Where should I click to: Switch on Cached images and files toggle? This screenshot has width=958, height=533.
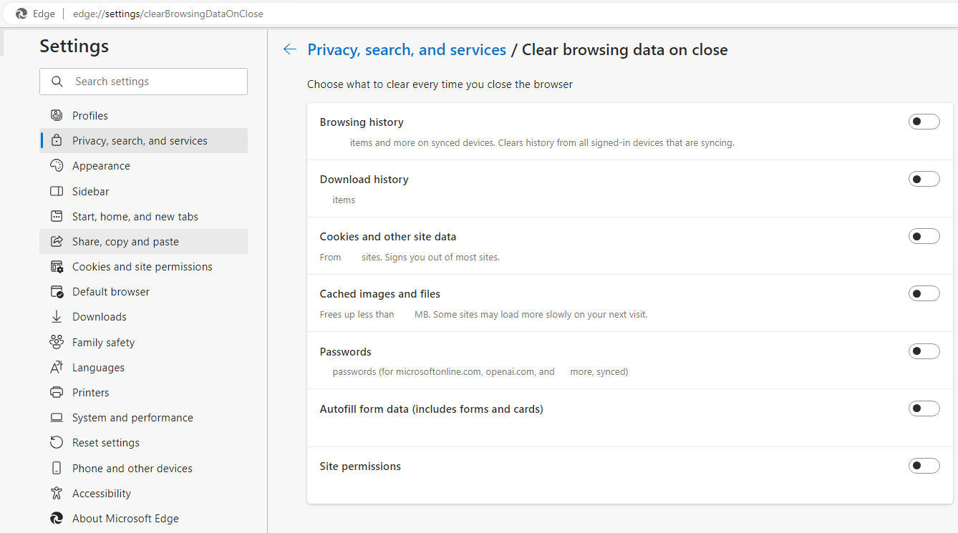point(924,293)
